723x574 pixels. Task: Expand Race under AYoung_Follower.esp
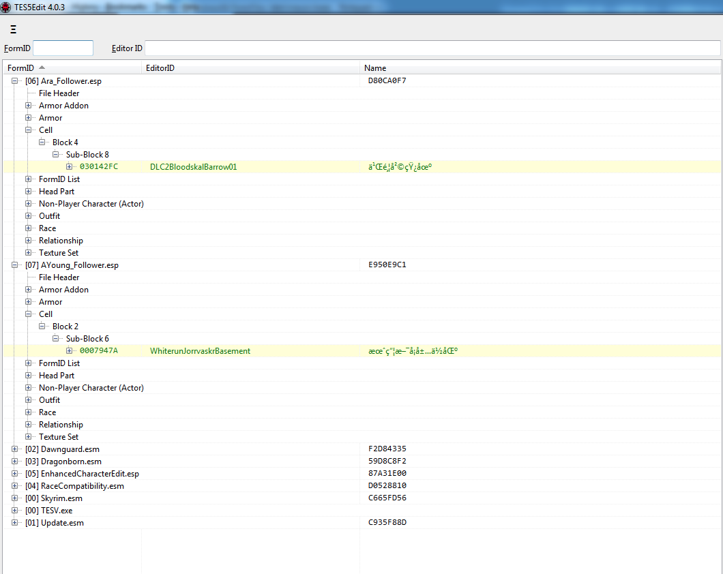28,412
